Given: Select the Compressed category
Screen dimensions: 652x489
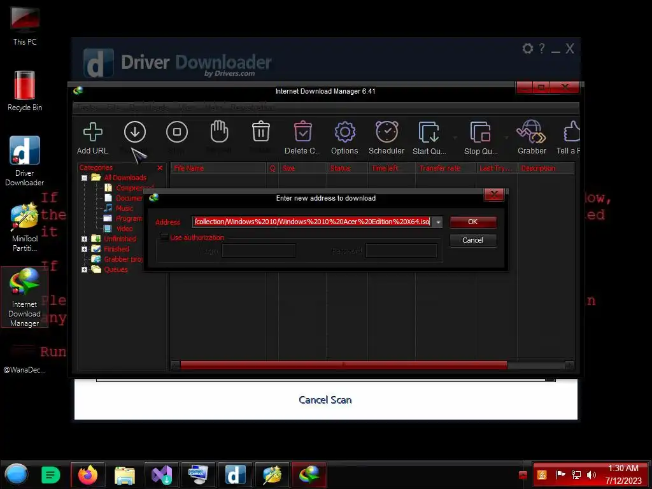Looking at the screenshot, I should point(129,188).
